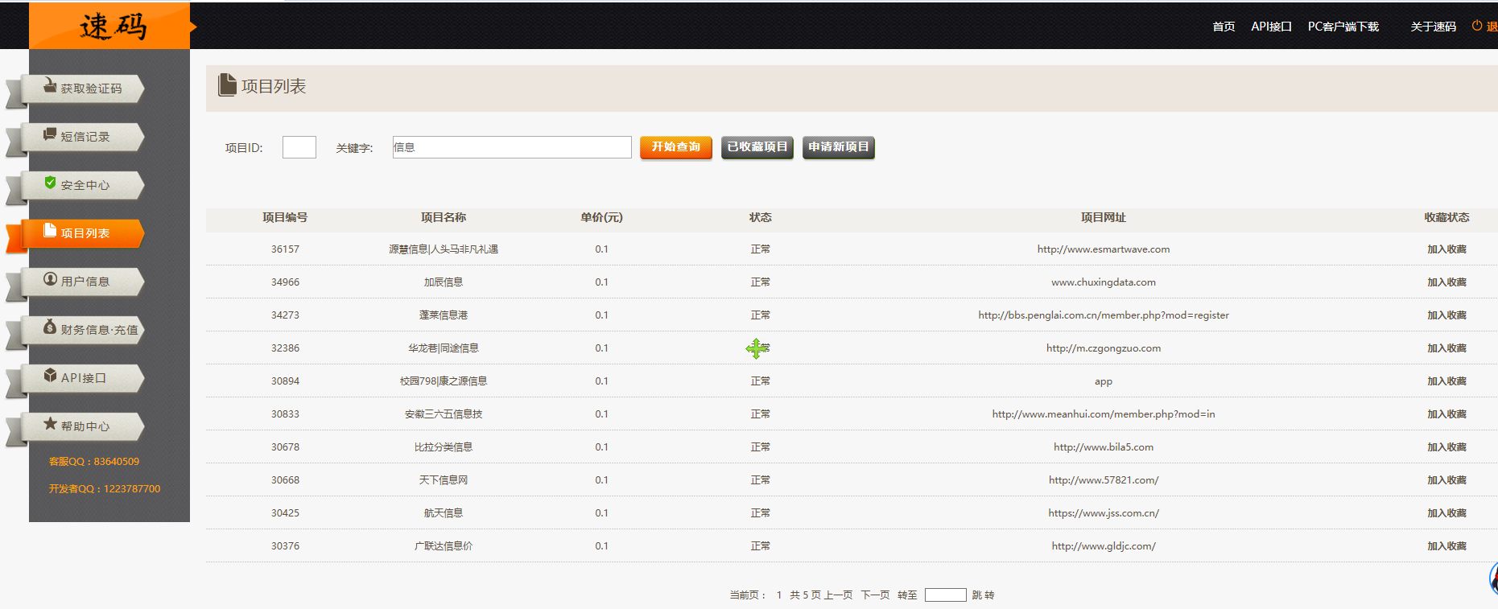This screenshot has height=609, width=1498.
Task: Click the green shield 安全中心 icon
Action: [50, 183]
